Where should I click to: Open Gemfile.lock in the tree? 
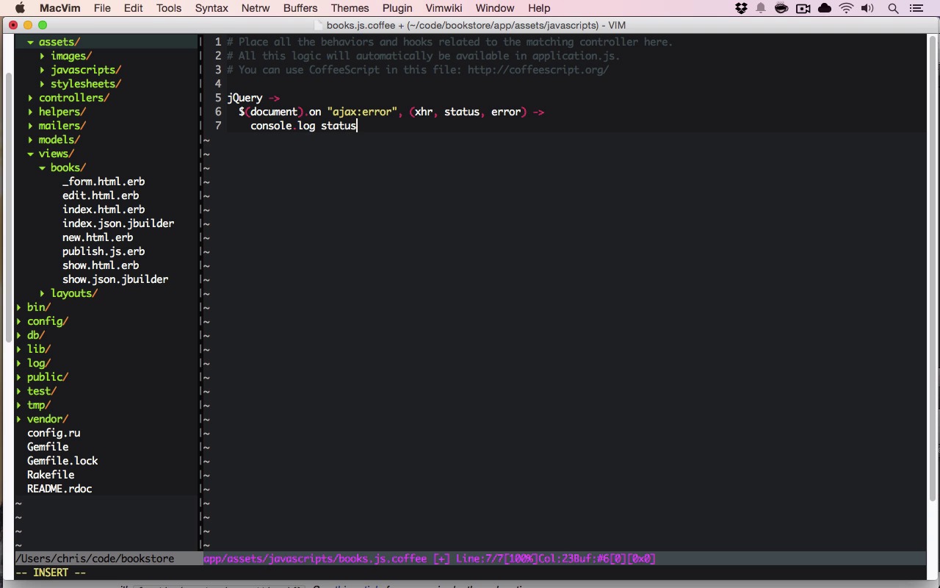62,461
